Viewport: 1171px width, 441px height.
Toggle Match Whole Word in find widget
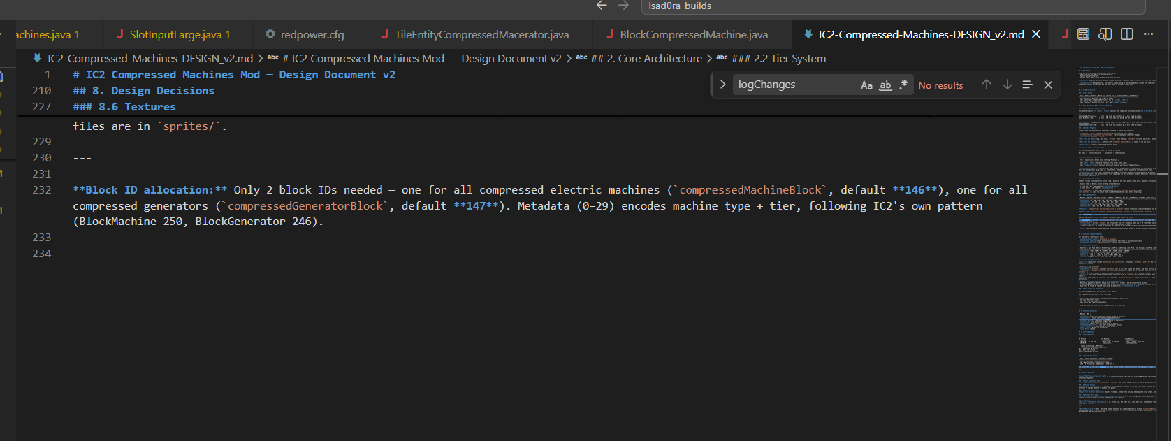[885, 85]
